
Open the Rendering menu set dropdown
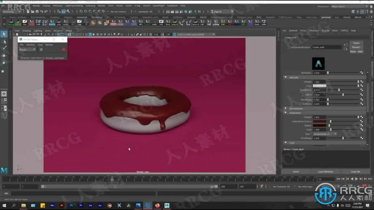click(x=11, y=12)
